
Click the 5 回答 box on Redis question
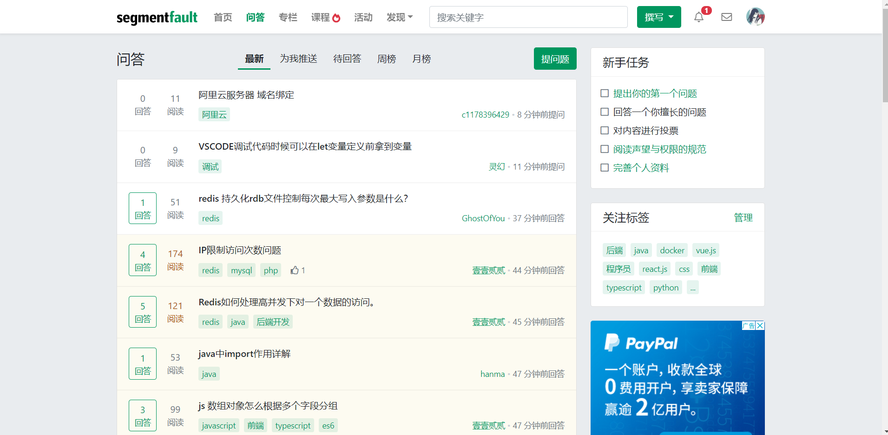coord(143,312)
